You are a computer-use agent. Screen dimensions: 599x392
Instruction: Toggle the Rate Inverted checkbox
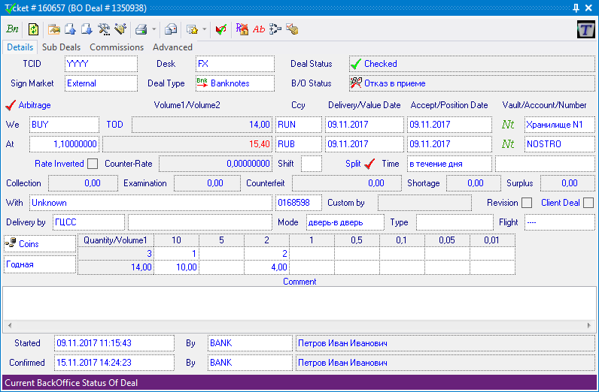(93, 164)
